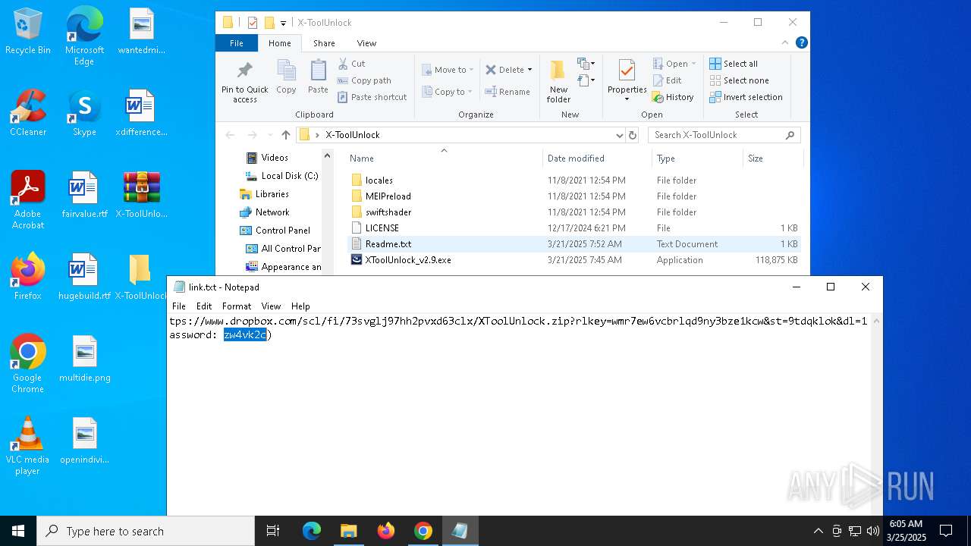Click Pin to Quick access icon
This screenshot has height=546, width=971.
coord(244,82)
